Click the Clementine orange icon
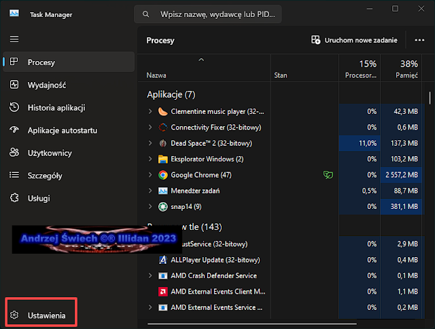The width and height of the screenshot is (435, 329). pyautogui.click(x=163, y=111)
